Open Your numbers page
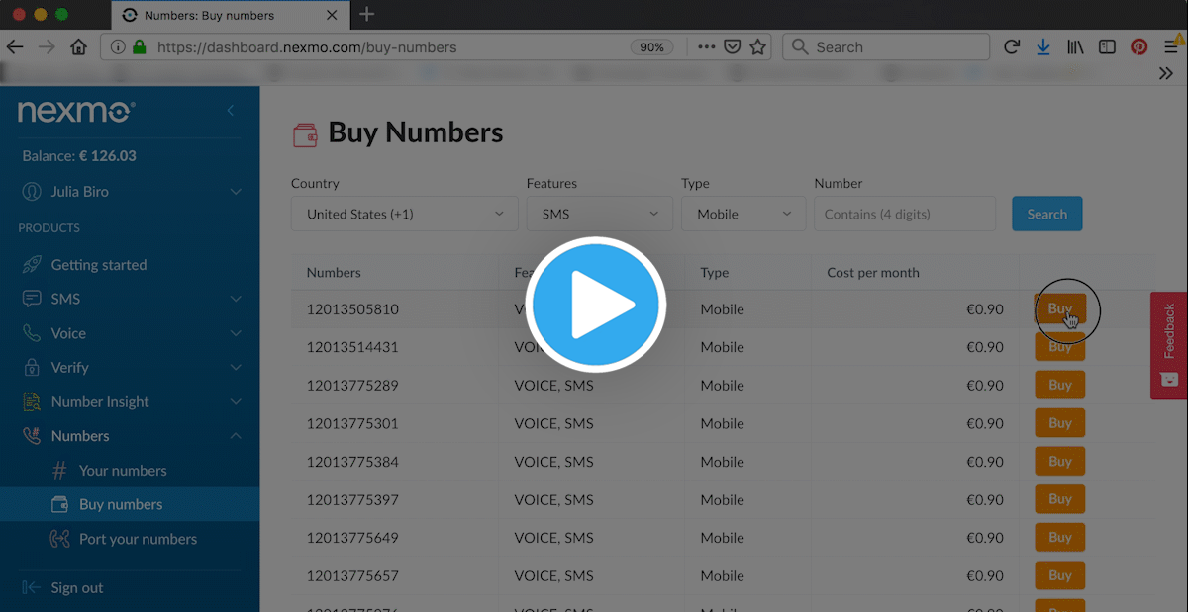This screenshot has width=1188, height=612. coord(123,471)
